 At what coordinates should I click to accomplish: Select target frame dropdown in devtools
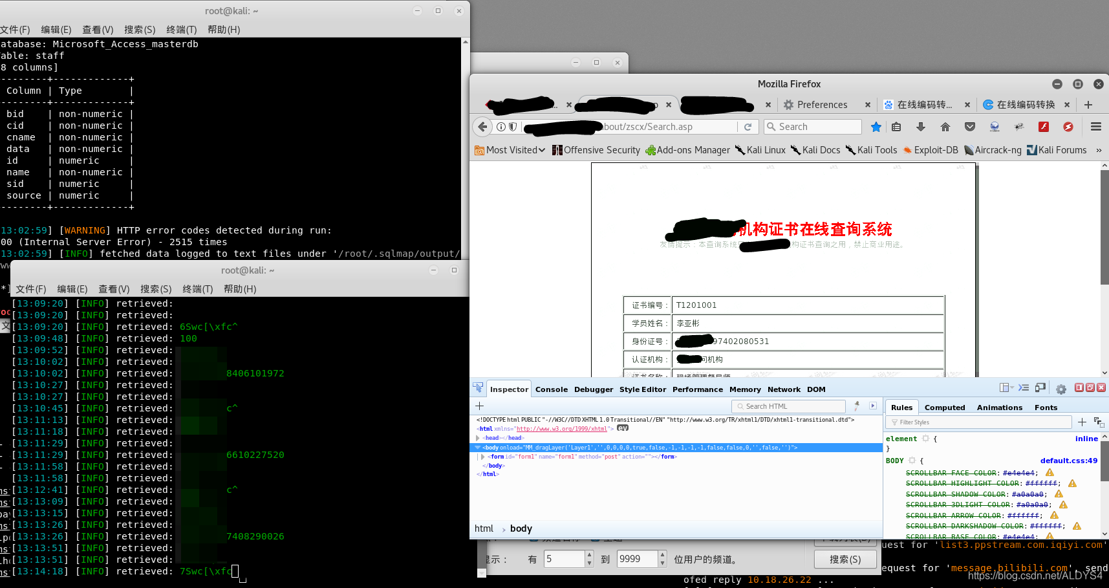pyautogui.click(x=1006, y=387)
